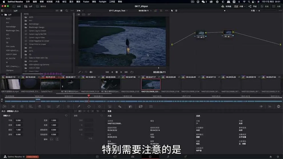Open the 调色 menu in menu bar

94,2
